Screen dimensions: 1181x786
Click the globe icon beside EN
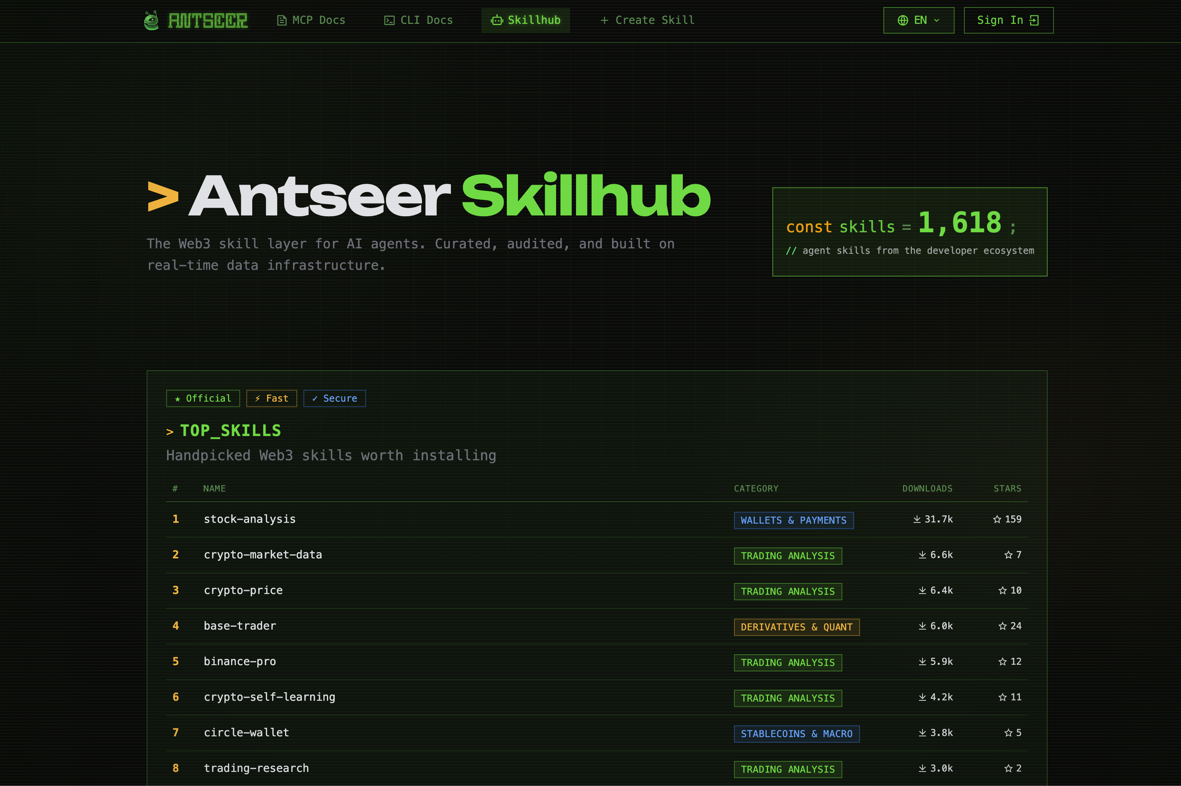tap(903, 20)
